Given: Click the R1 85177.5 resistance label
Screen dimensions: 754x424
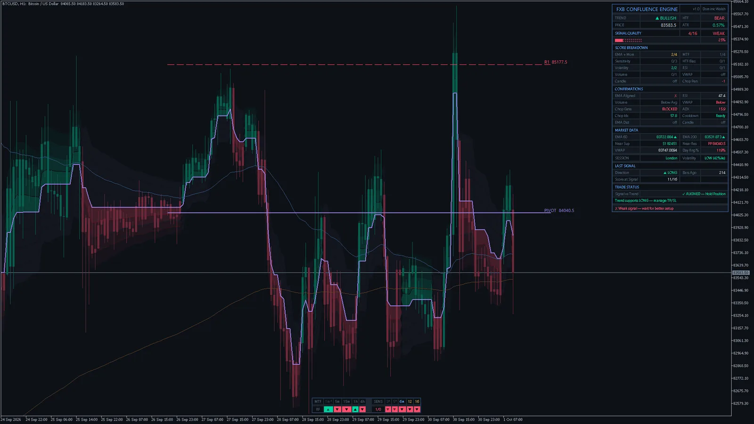Looking at the screenshot, I should click(556, 62).
